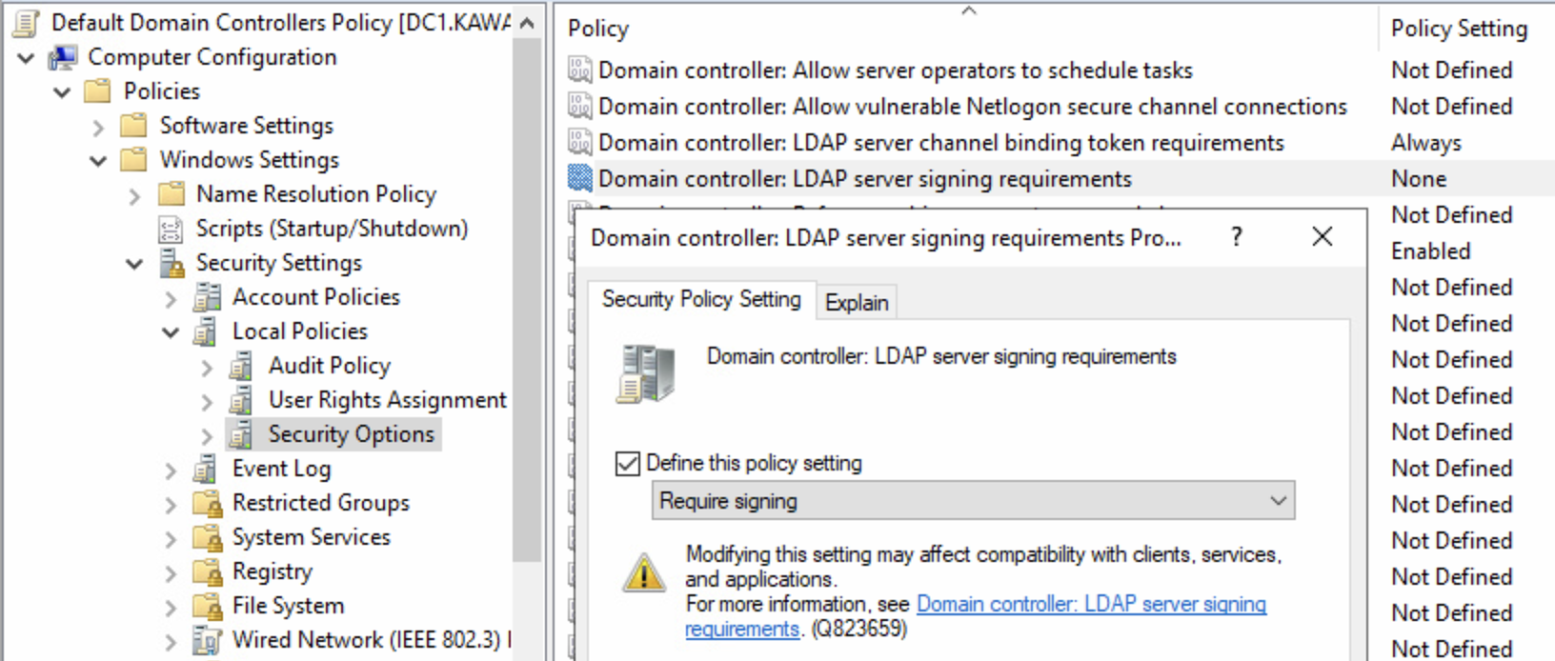
Task: Open the Require signing dropdown
Action: point(972,501)
